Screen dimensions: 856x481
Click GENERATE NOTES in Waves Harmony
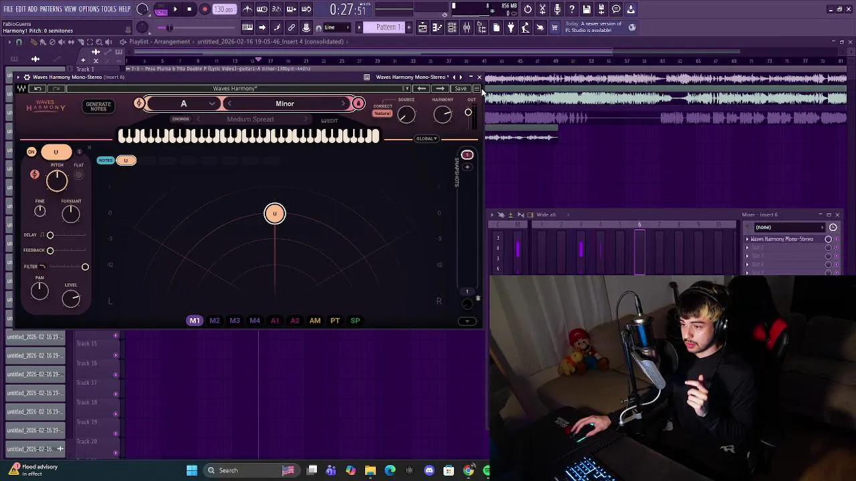[98, 106]
